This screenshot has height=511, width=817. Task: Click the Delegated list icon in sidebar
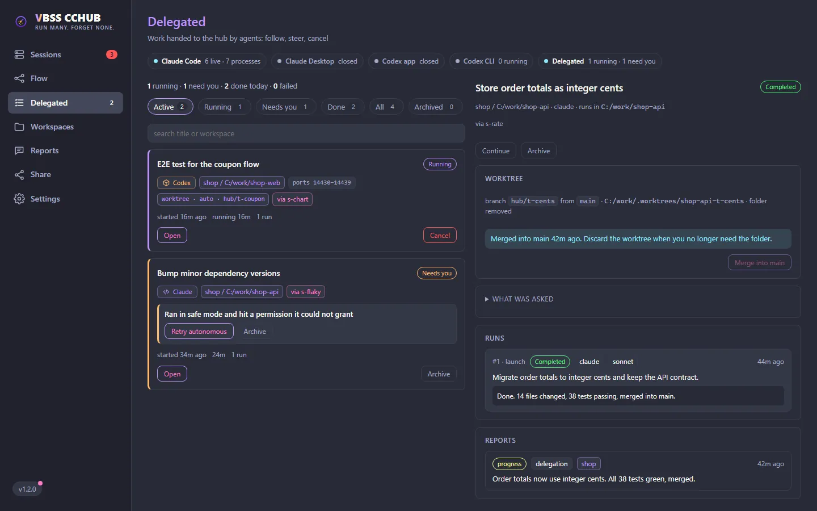19,103
